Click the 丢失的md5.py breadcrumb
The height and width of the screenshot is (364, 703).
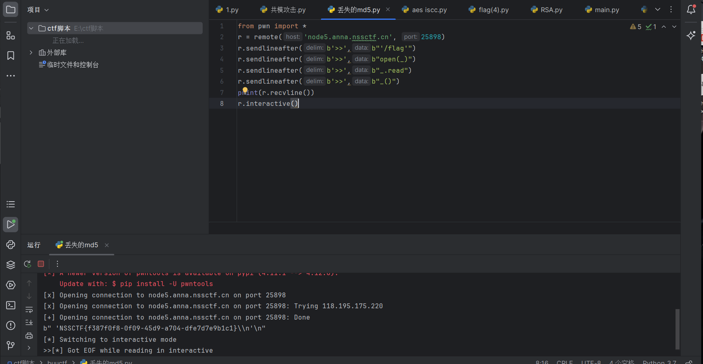pos(107,362)
